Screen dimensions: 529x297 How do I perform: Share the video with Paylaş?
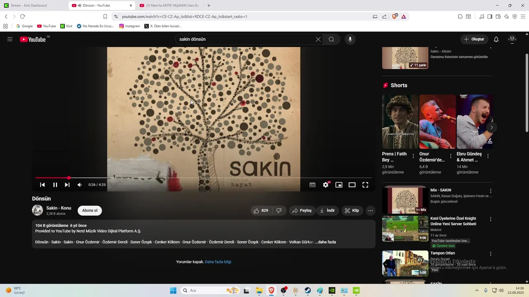302,210
